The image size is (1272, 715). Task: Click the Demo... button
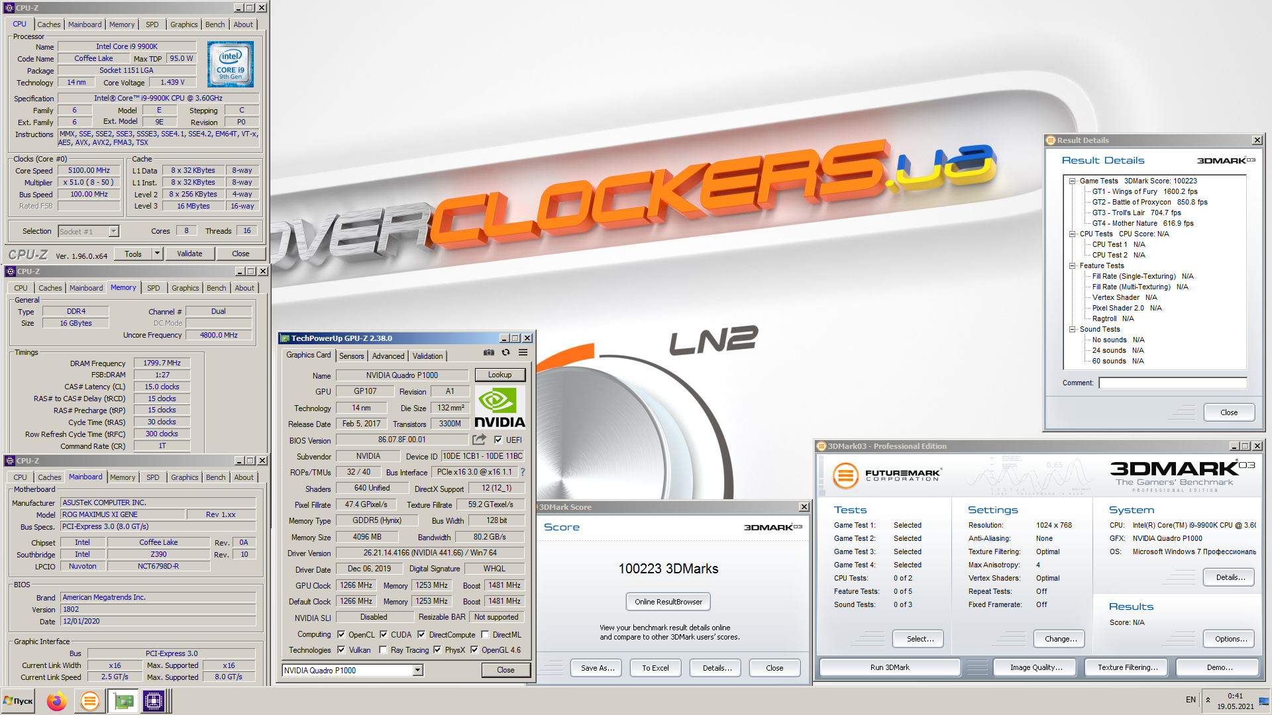coord(1219,667)
